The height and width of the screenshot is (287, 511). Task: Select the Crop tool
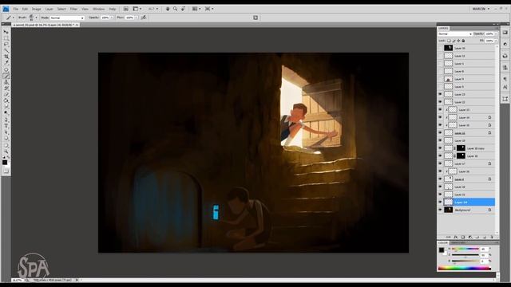click(x=6, y=57)
